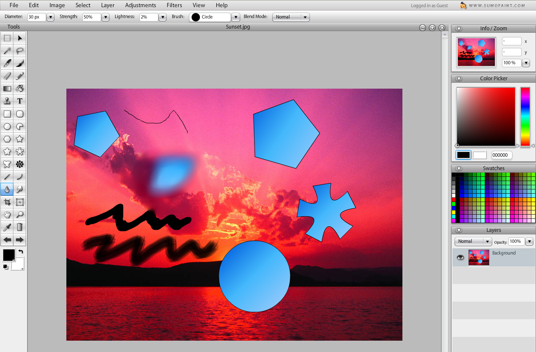Collapse the Swatches panel
Viewport: 536px width, 352px height.
click(x=459, y=168)
